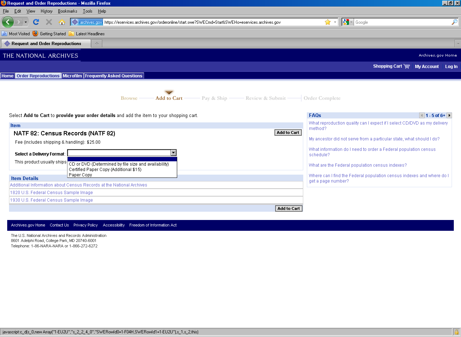Open Latest Headlines feed bookmark
The height and width of the screenshot is (337, 461).
coord(86,34)
